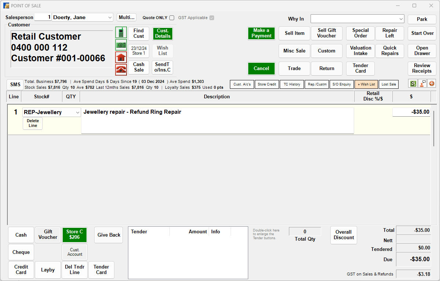
Task: Open the Store Credit tab
Action: [267, 84]
